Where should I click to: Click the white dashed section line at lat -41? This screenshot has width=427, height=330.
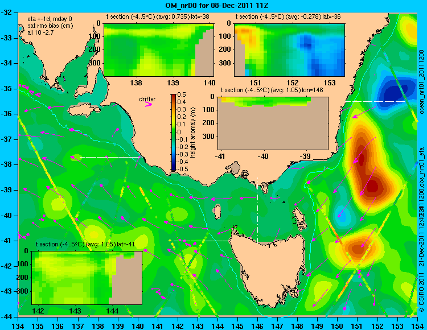[x=203, y=241]
